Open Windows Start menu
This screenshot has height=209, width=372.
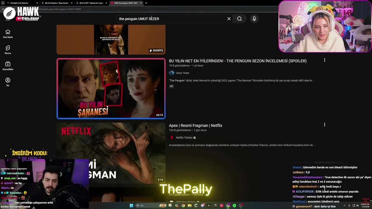[x=131, y=206]
